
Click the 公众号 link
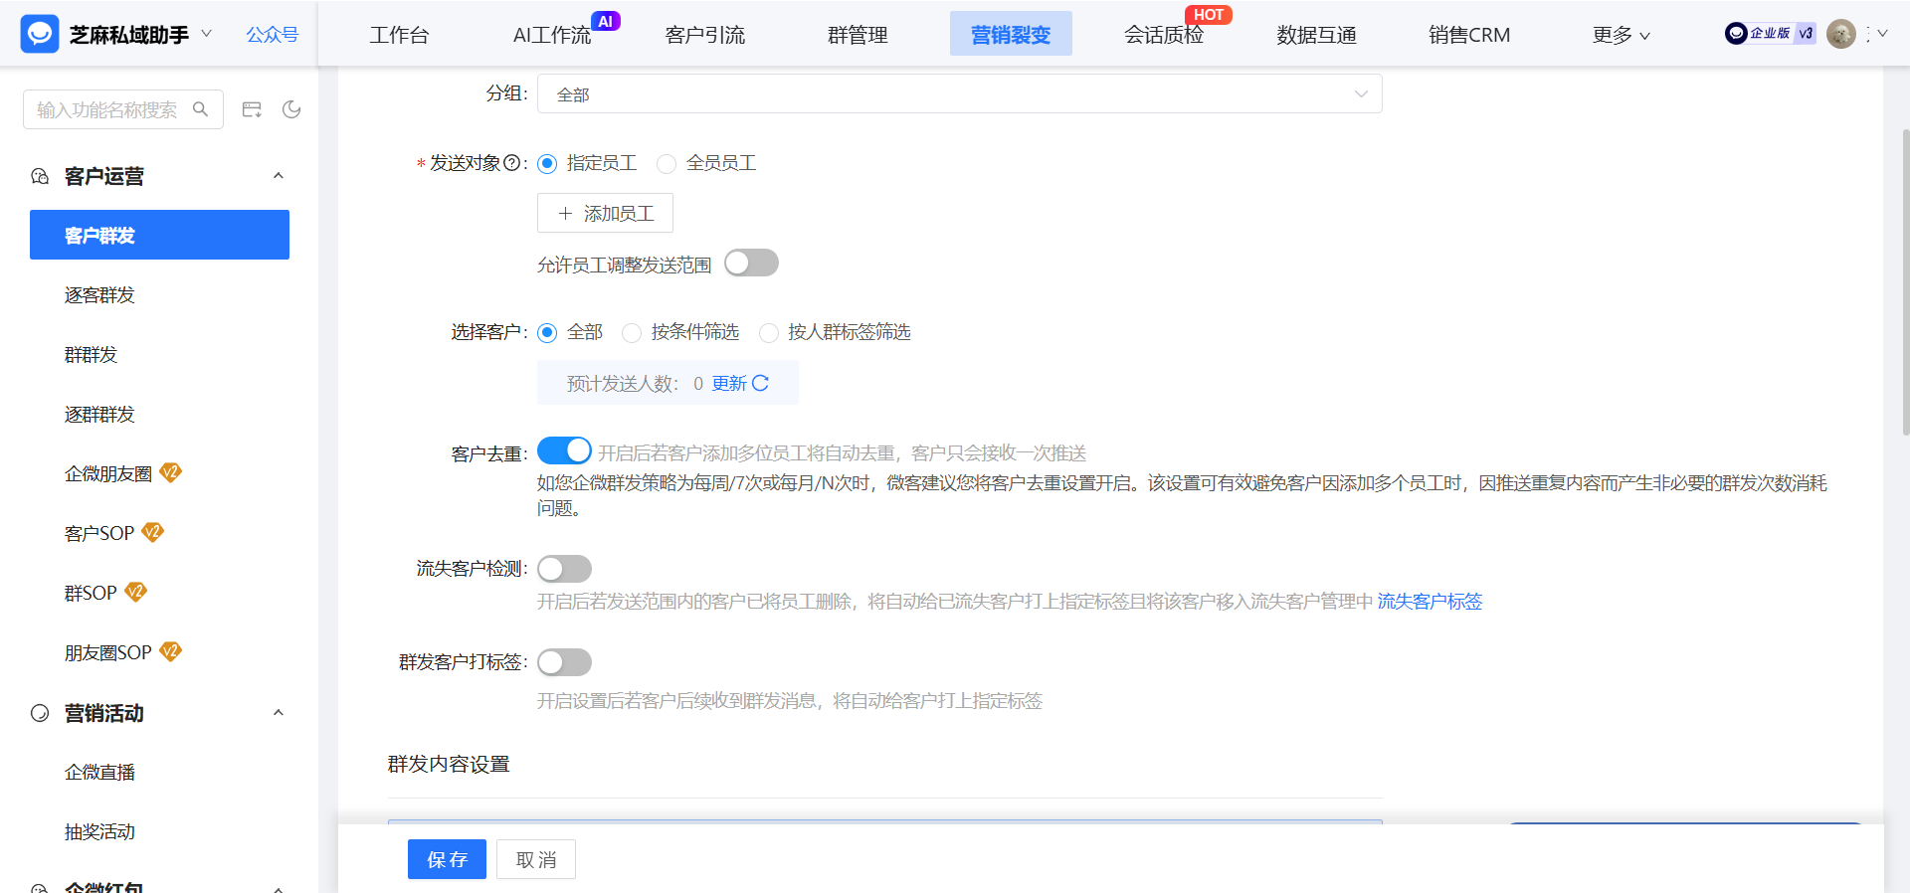273,34
